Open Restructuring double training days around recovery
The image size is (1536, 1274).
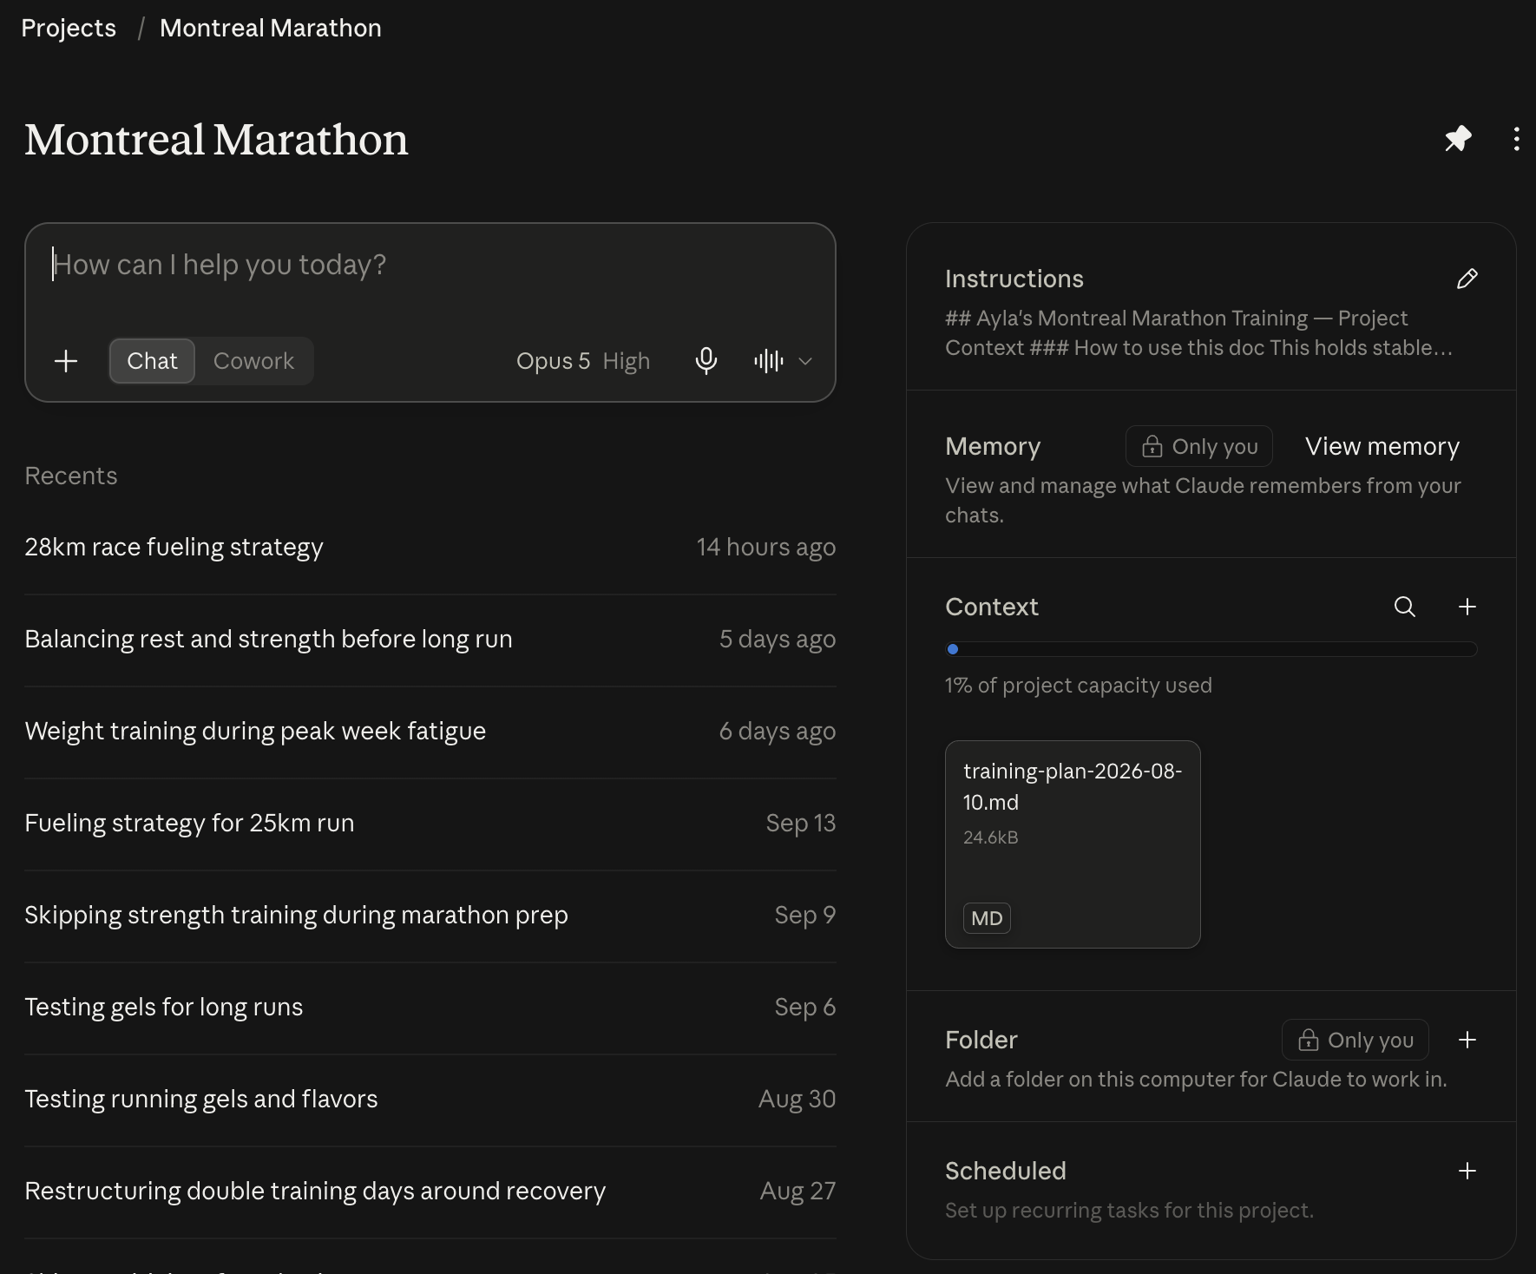[430, 1192]
